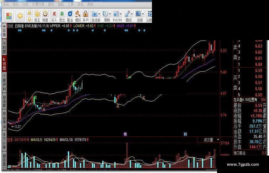Open the 牛叉诊股 side tab
This screenshot has width=269, height=173.
(4, 141)
